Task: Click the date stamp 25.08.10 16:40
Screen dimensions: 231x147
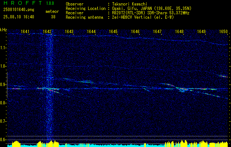Action: coord(19,17)
